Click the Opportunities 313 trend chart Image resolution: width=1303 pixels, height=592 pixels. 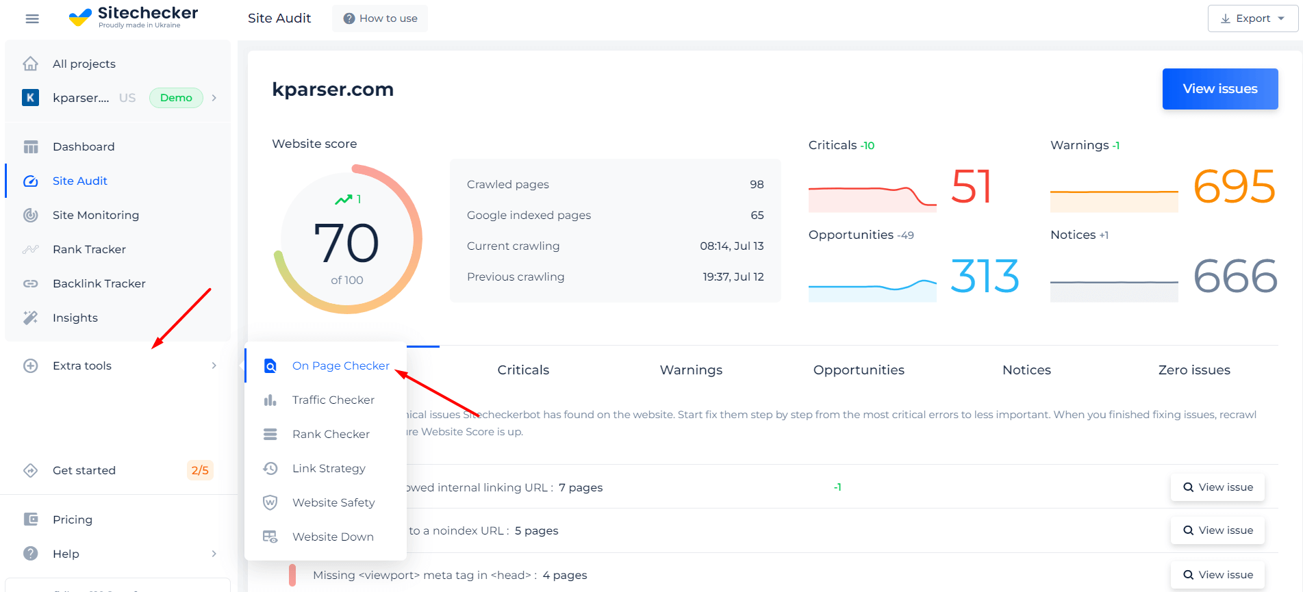click(872, 290)
